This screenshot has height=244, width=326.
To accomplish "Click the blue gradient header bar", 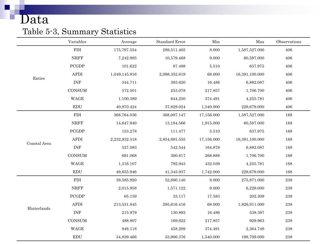I will (x=166, y=10).
